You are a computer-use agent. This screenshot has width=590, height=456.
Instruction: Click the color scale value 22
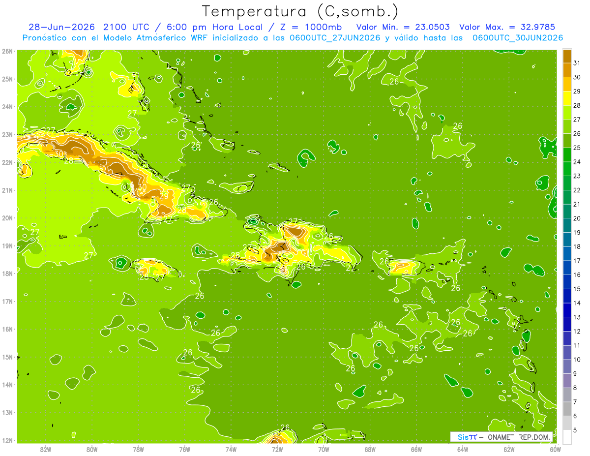(577, 190)
